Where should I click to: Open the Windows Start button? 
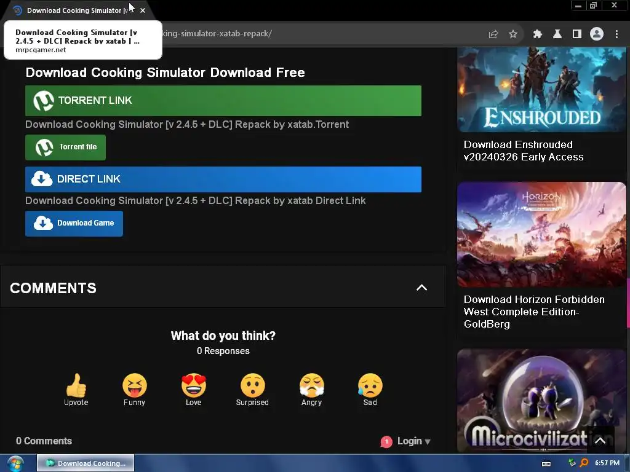(x=15, y=463)
